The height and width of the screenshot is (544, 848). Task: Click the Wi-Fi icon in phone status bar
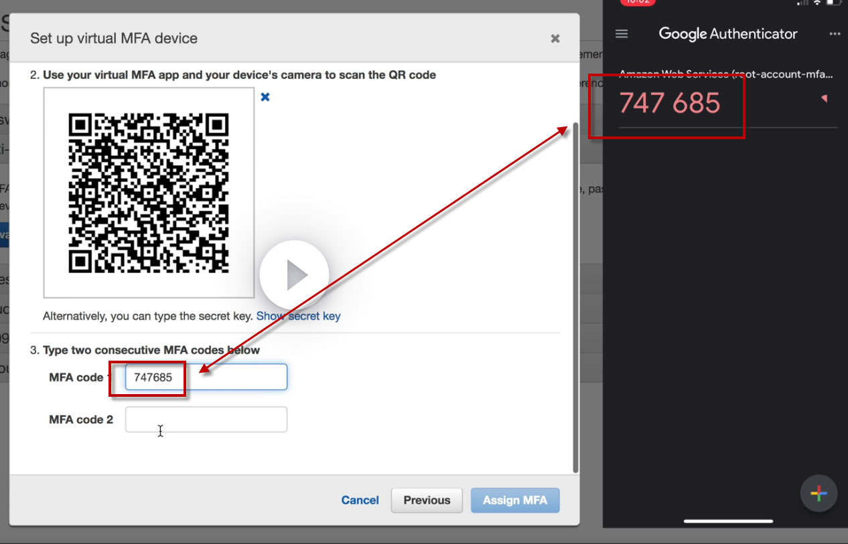point(817,3)
